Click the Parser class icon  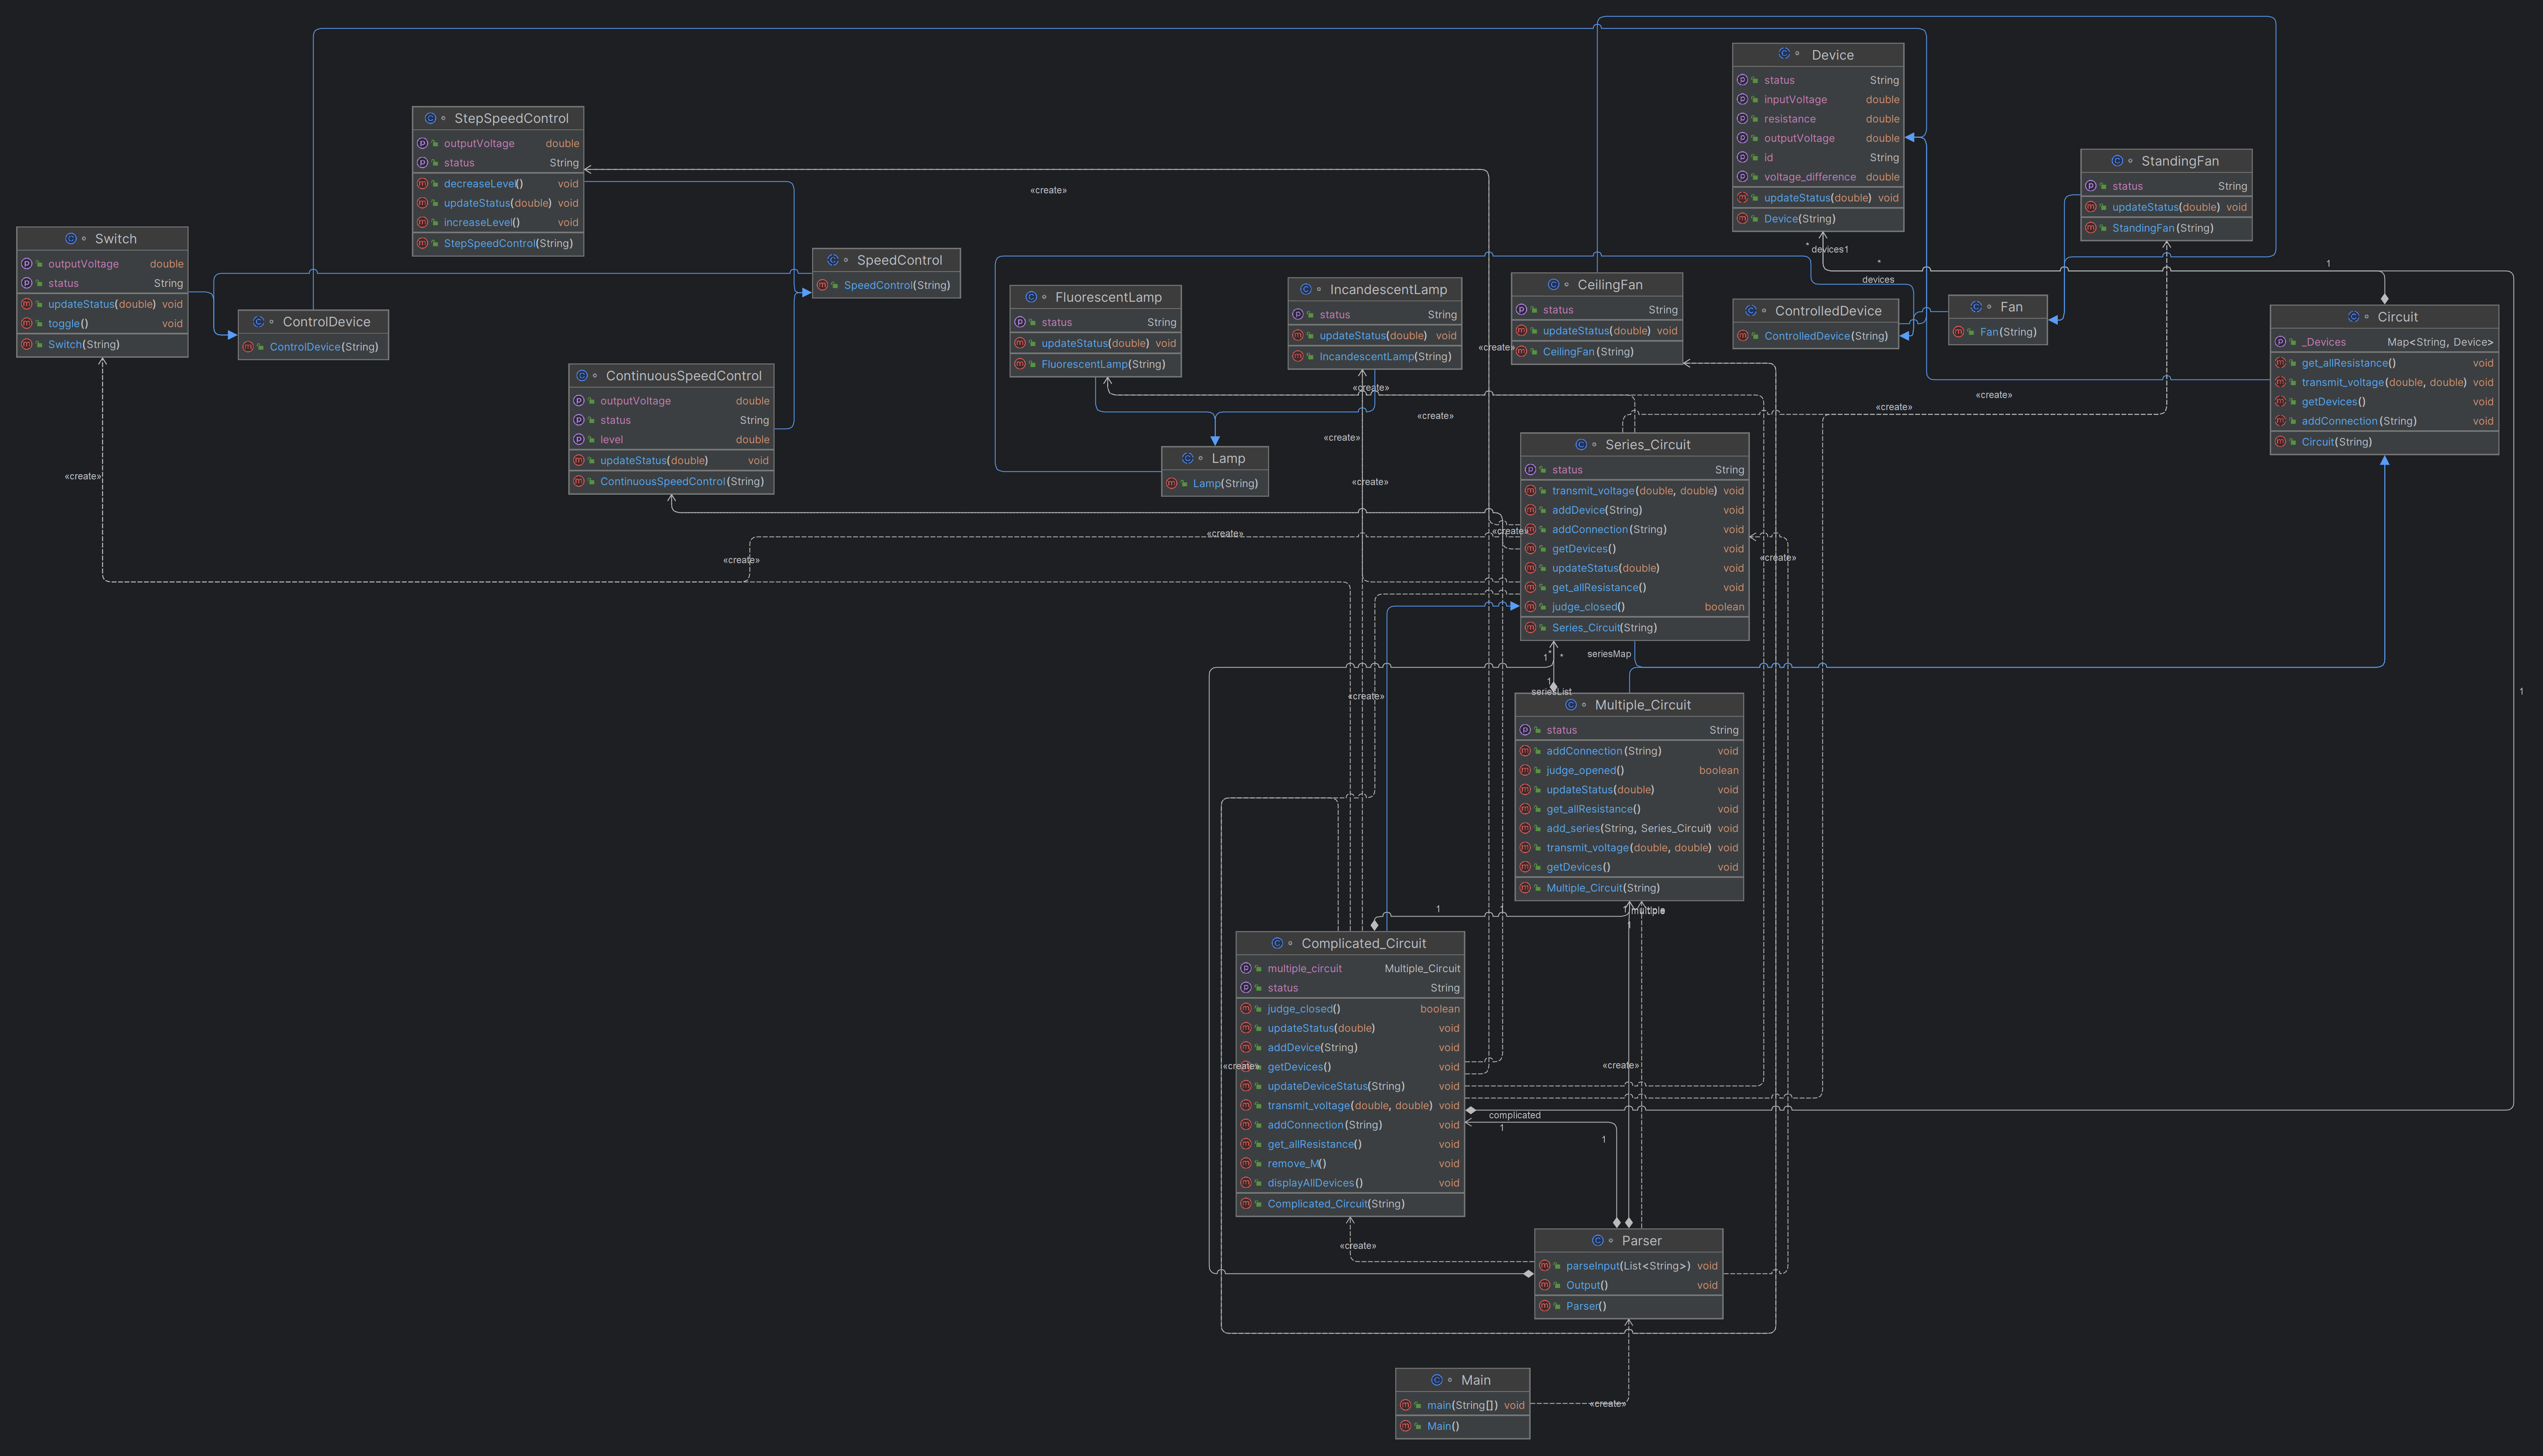pos(1597,1241)
